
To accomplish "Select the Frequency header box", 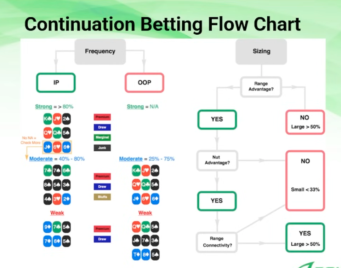I will click(100, 51).
